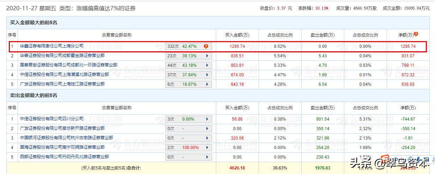
Task: Click 卖出金额(万) header in the buy table
Action: (x=322, y=35)
